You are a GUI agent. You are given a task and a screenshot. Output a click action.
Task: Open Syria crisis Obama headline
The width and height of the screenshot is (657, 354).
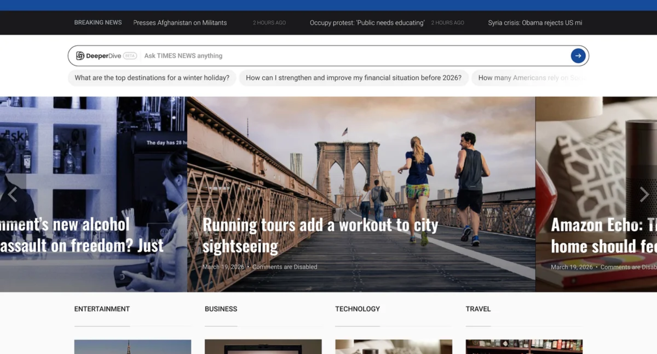(x=535, y=23)
